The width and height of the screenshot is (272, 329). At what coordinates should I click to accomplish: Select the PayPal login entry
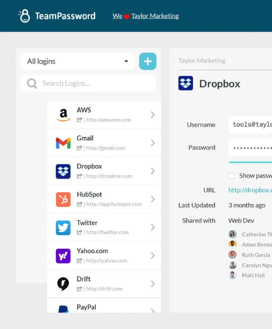[104, 306]
